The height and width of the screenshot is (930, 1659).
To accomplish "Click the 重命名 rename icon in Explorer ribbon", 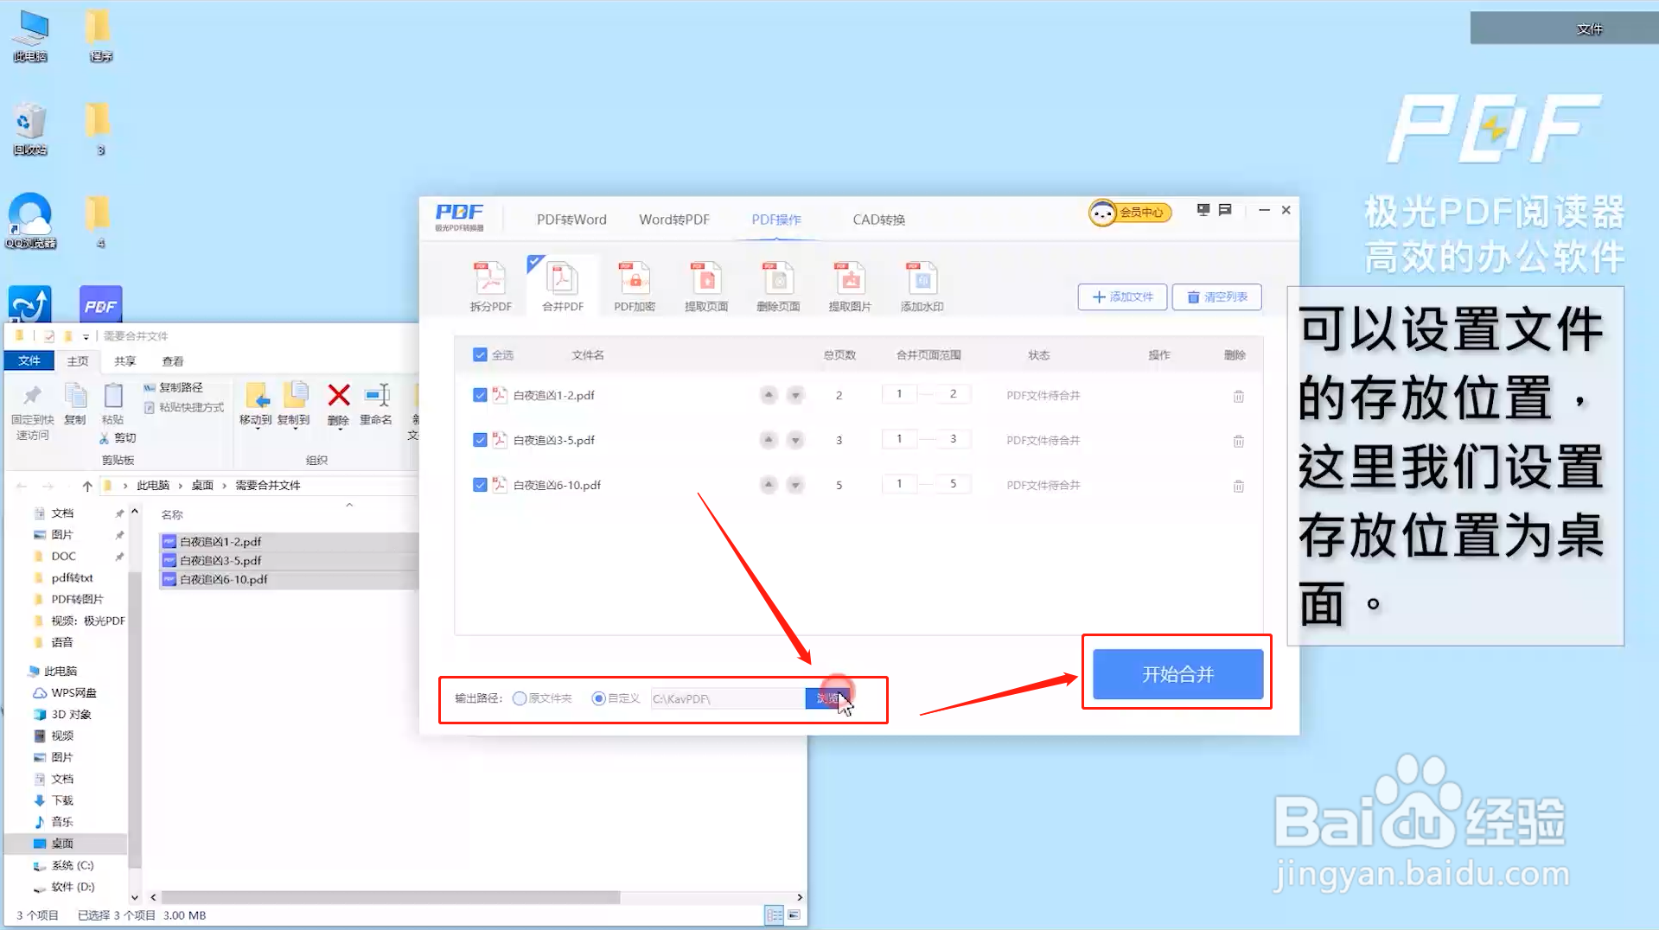I will click(x=377, y=395).
